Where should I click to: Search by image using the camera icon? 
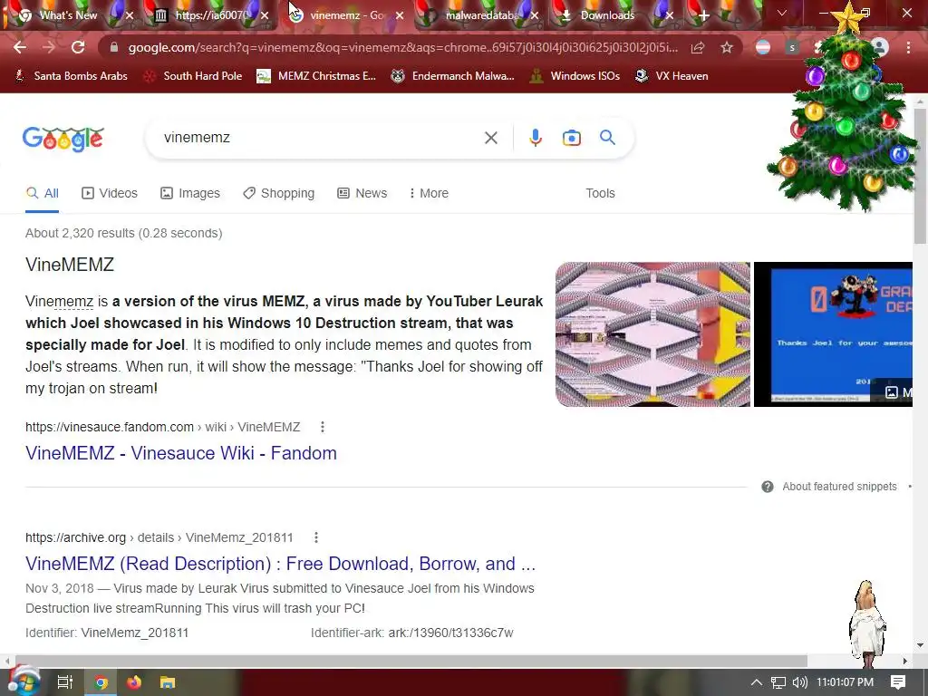[571, 138]
